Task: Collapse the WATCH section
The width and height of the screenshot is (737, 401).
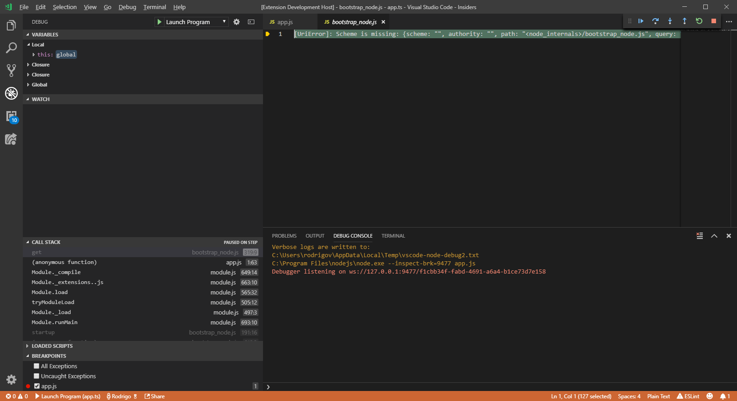Action: pos(143,99)
